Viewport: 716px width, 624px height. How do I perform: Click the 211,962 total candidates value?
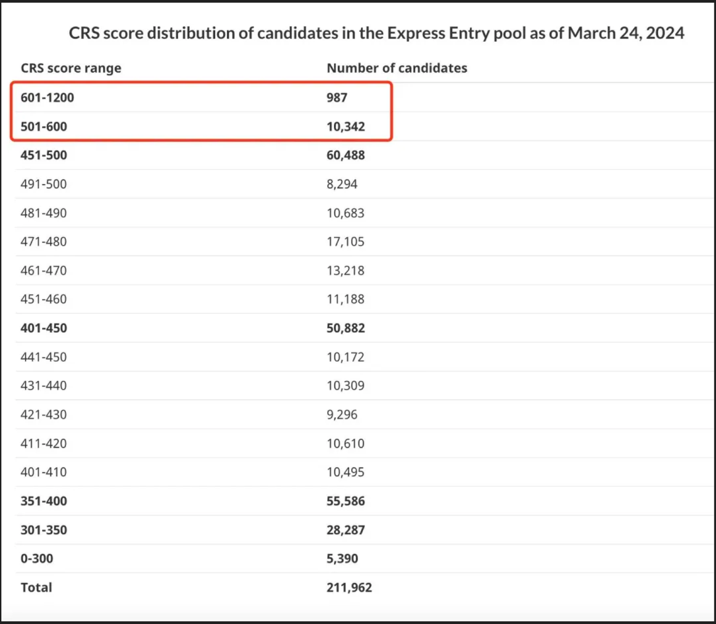coord(349,587)
